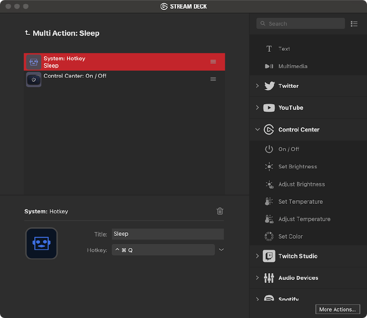Select the Control Center: On / Off action row
The width and height of the screenshot is (367, 318).
pyautogui.click(x=124, y=79)
